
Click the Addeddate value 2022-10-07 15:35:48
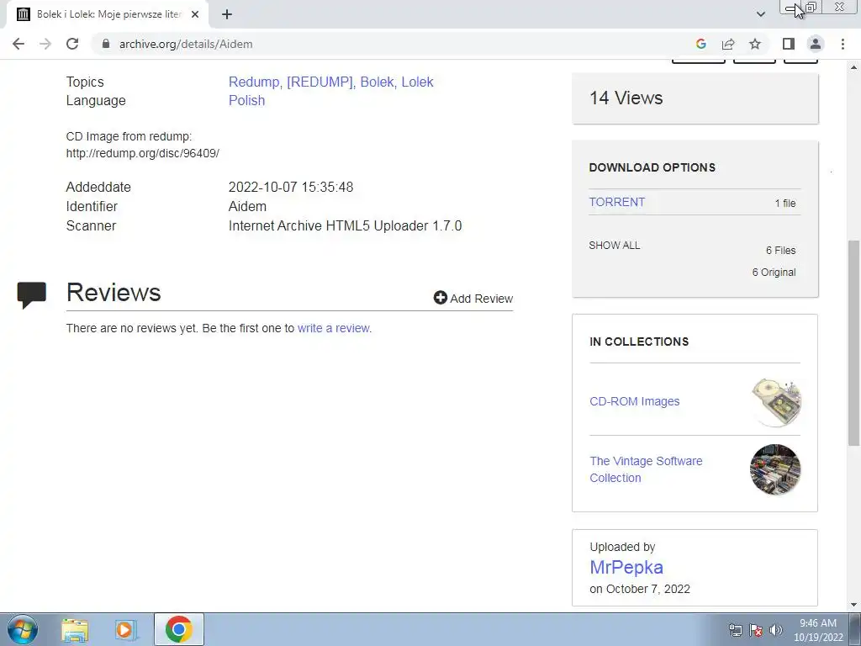tap(290, 188)
